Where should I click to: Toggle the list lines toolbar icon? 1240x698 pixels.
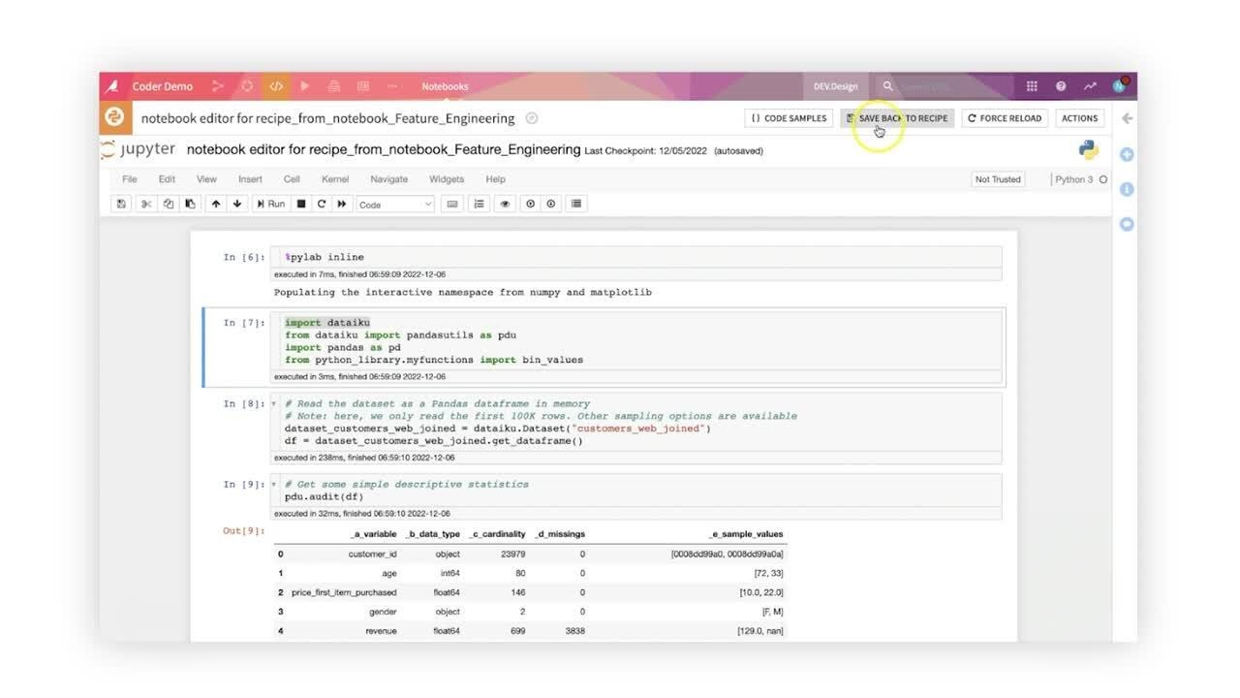[x=576, y=204]
